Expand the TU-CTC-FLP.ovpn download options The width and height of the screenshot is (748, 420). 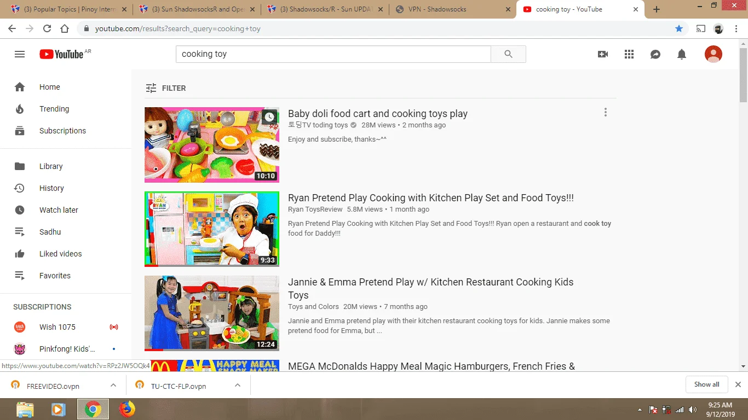[x=238, y=386]
